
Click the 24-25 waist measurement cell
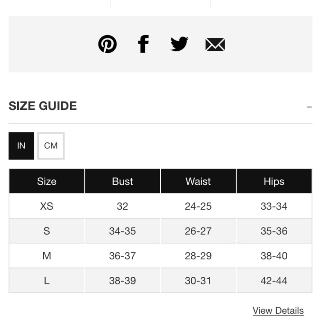coord(198,206)
